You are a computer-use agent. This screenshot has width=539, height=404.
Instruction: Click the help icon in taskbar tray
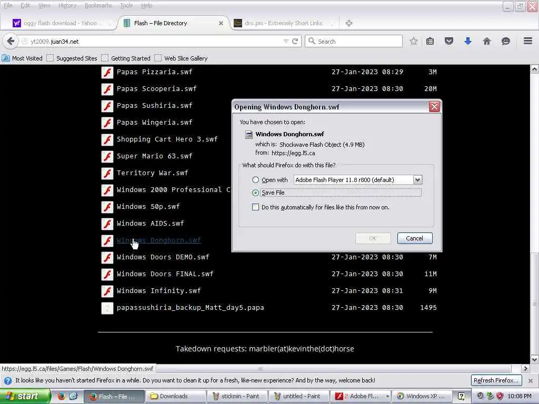click(461, 396)
